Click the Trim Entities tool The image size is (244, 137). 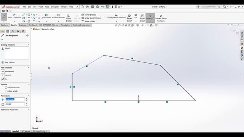pos(47,16)
